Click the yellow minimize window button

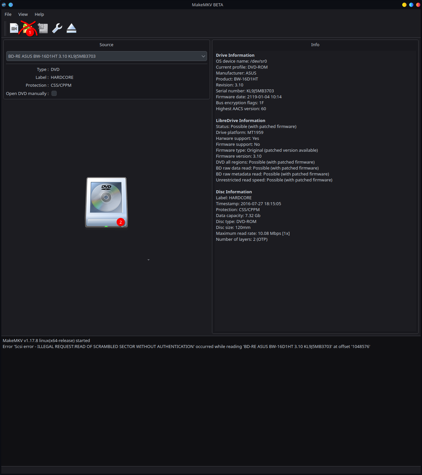click(404, 5)
